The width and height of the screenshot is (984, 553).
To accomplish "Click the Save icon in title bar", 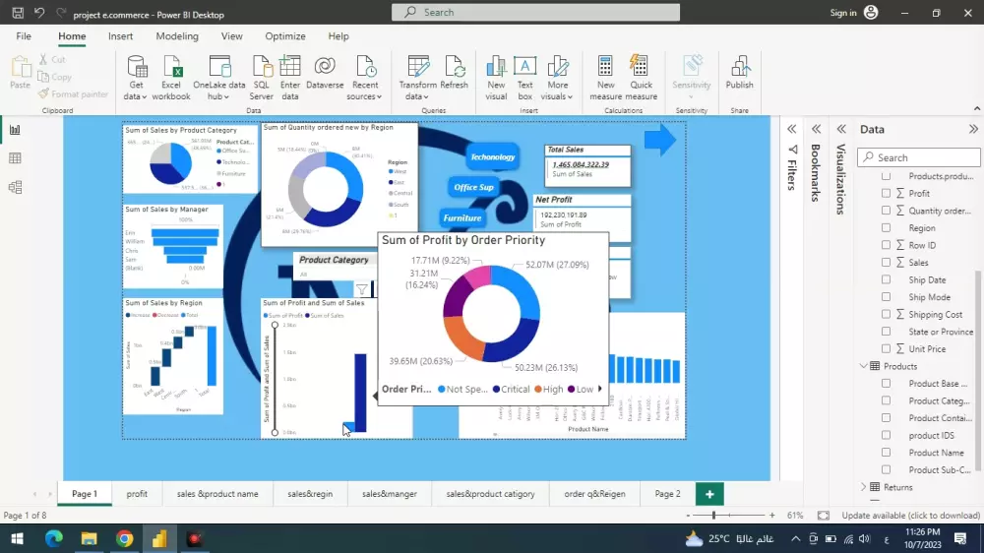I will coord(18,13).
